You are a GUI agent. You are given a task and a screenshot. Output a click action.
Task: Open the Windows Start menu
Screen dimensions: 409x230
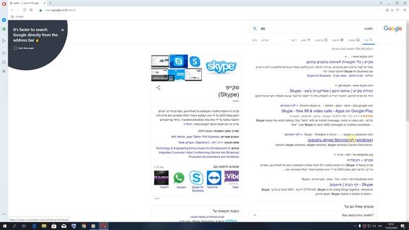4,226
